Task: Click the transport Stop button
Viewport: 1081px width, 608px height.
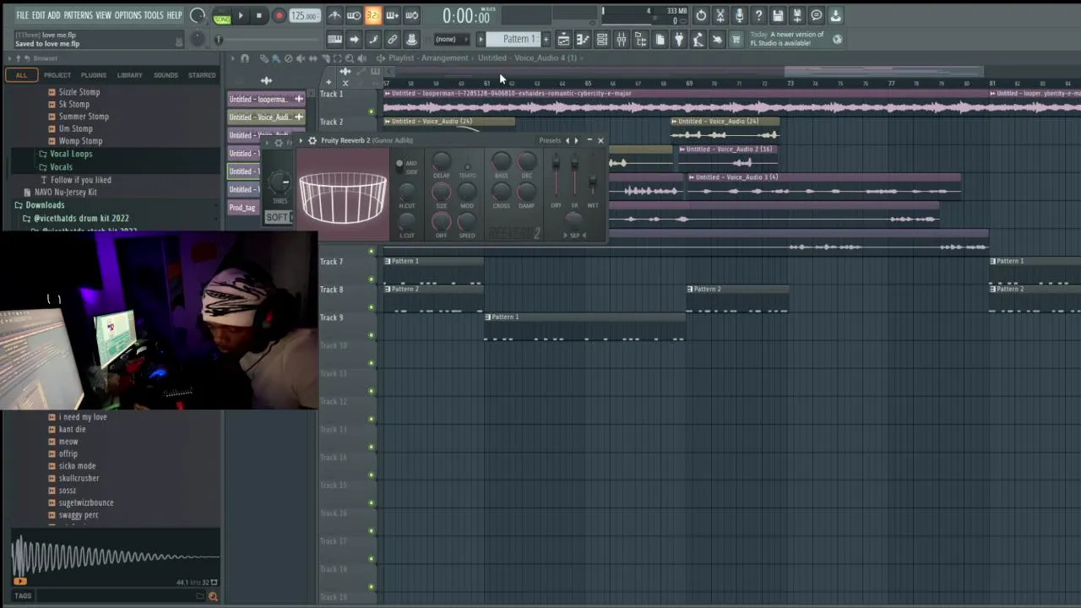Action: pos(259,16)
